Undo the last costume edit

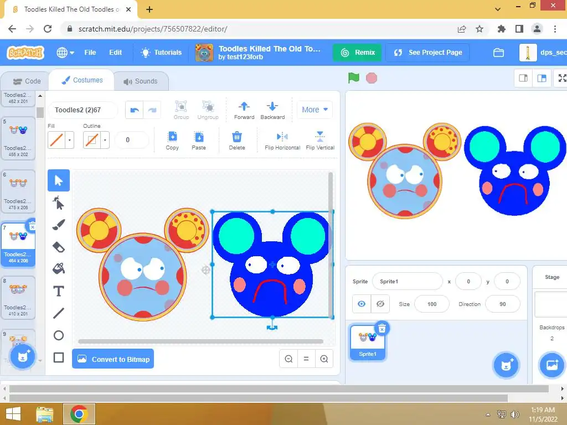pos(135,110)
